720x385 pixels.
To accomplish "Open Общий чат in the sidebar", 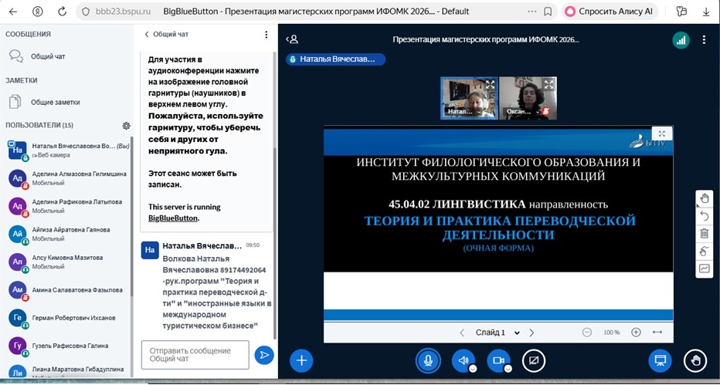I will click(x=48, y=56).
